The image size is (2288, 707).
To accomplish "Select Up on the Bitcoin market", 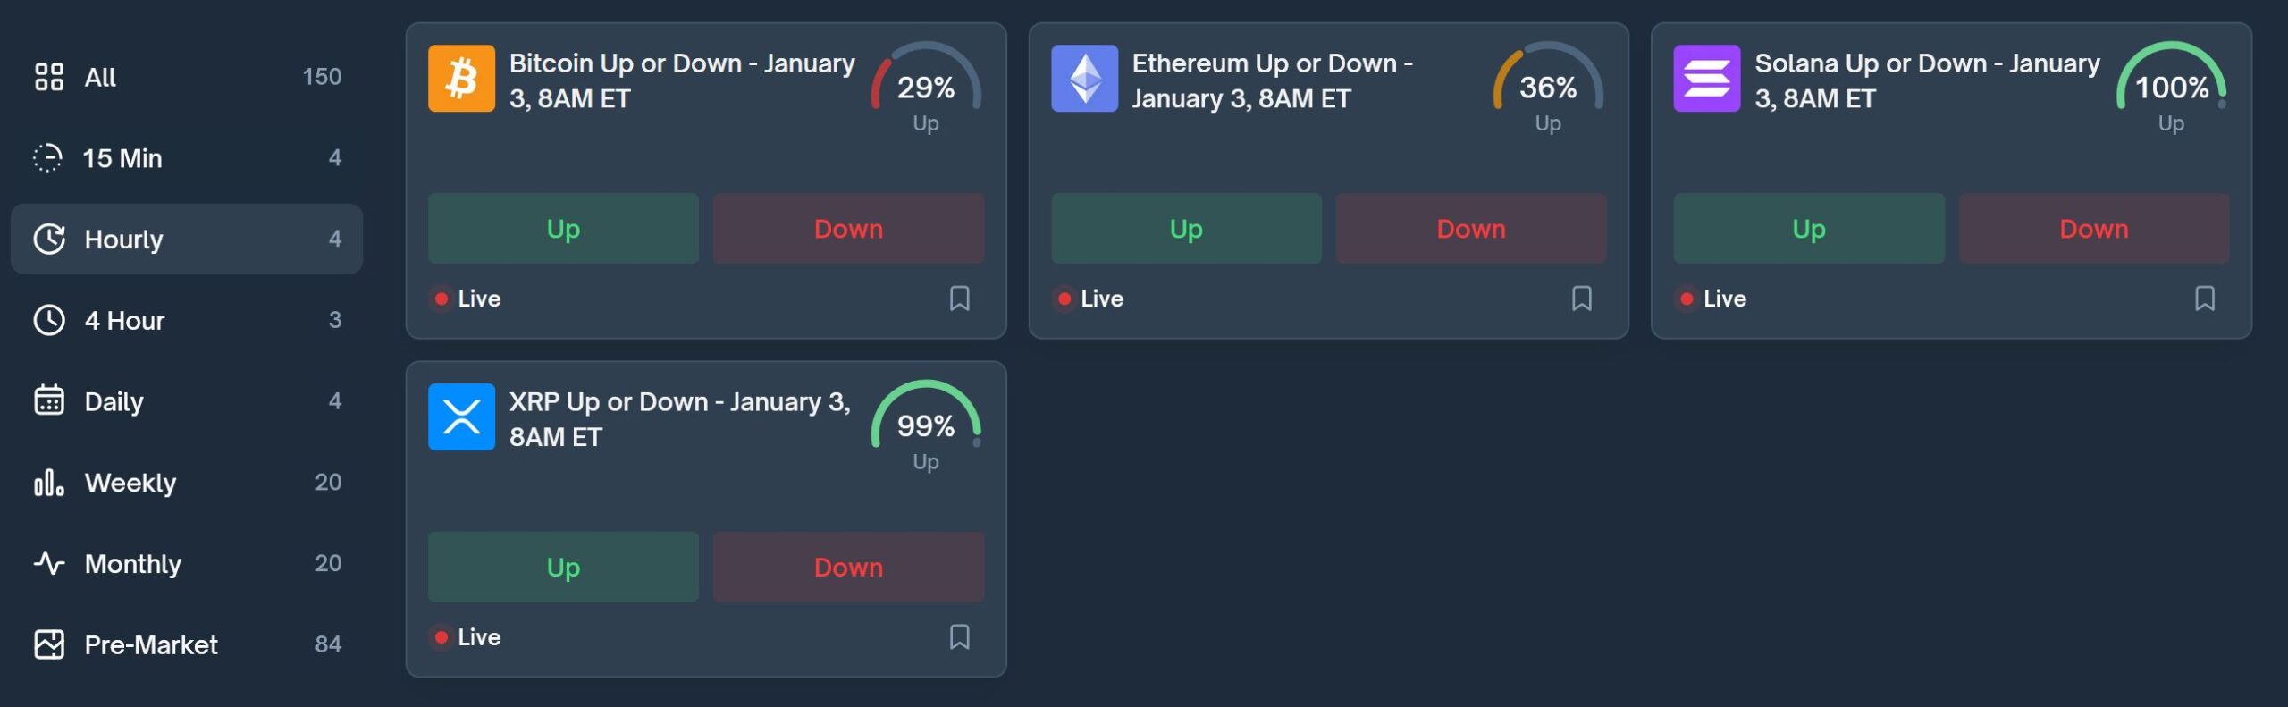I will click(562, 229).
